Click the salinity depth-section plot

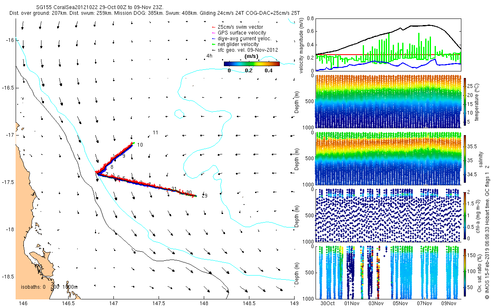[388, 159]
